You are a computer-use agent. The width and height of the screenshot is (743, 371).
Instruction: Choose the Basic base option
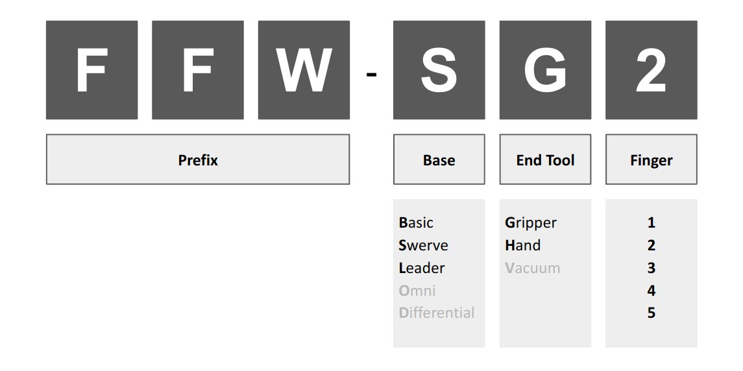point(416,222)
